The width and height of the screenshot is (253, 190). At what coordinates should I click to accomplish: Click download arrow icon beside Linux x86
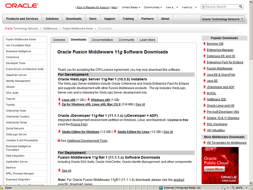click(x=59, y=100)
